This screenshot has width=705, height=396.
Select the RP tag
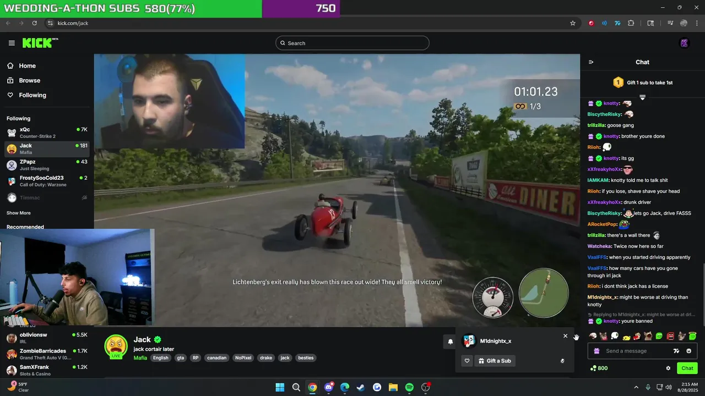click(x=196, y=358)
